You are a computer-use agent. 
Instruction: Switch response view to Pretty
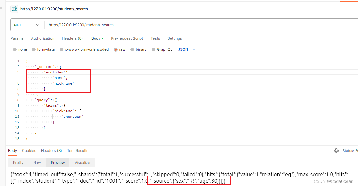(18, 163)
